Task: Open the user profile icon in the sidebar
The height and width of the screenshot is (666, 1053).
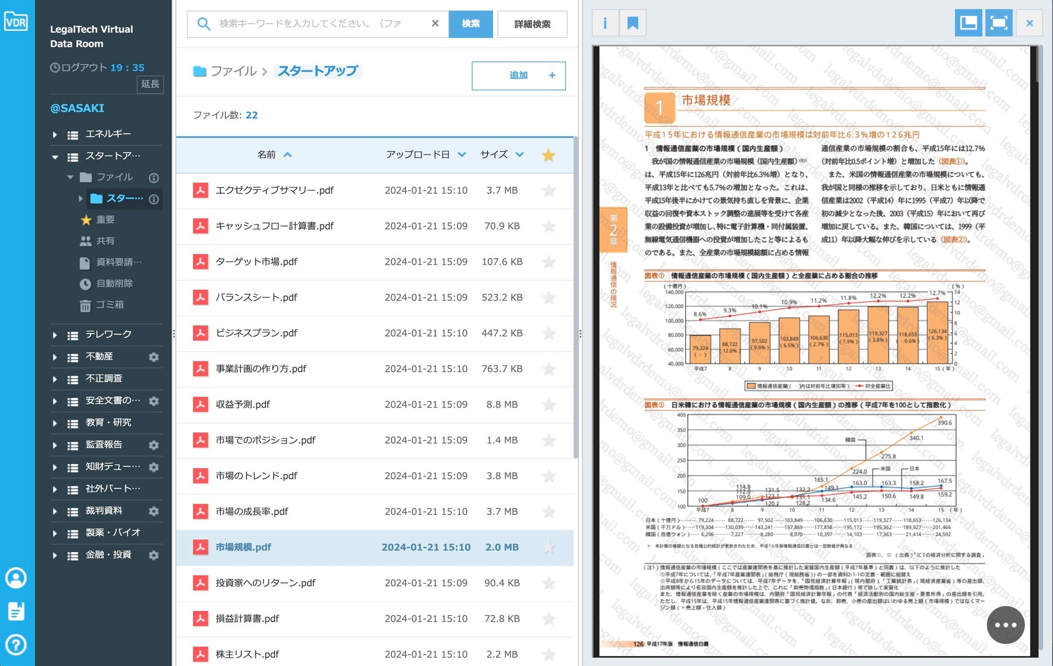Action: pyautogui.click(x=16, y=578)
